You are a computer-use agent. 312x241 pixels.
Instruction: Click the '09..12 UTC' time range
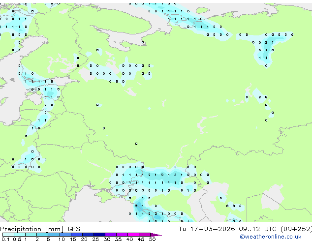coord(257,229)
